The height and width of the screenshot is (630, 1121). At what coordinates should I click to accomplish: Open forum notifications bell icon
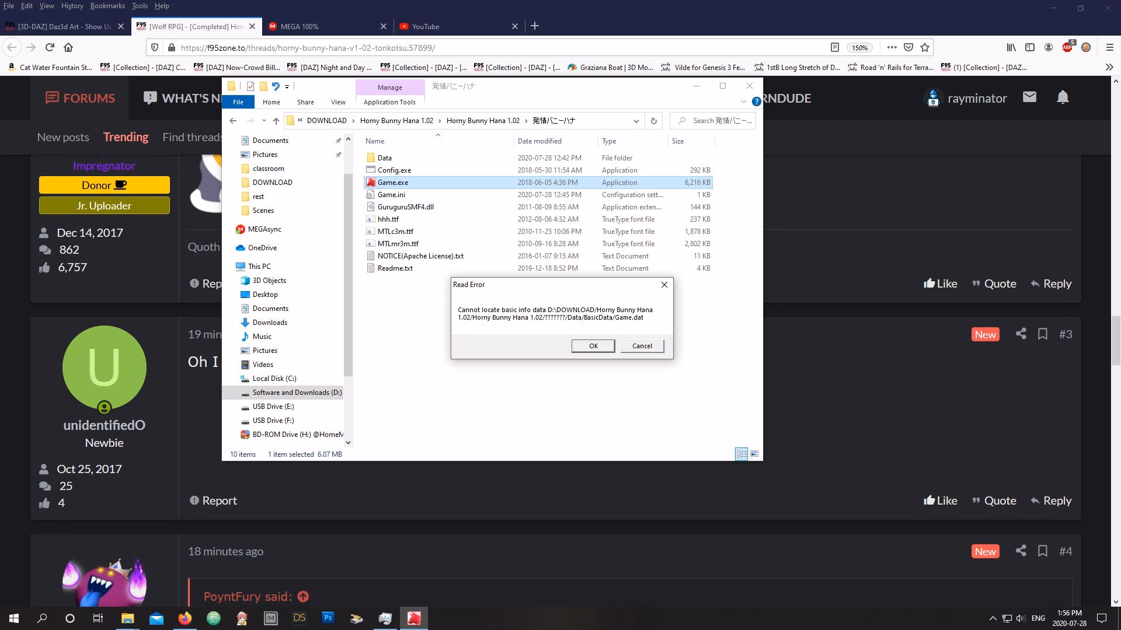pos(1063,97)
